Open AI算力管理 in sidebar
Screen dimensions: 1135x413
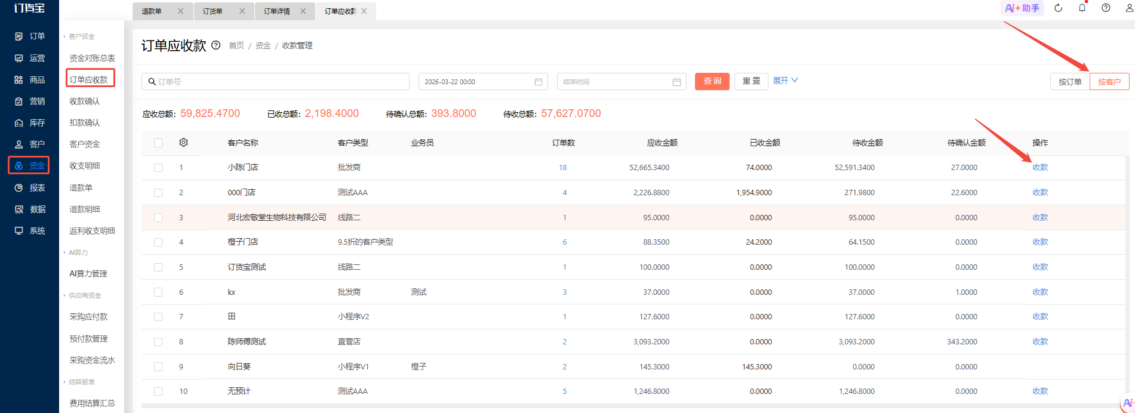pos(88,274)
